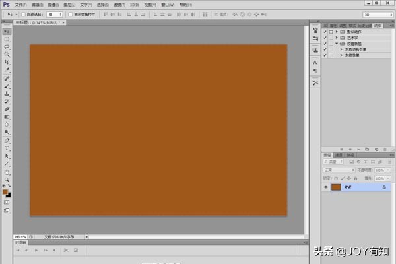Open the layer fill slider arrow
This screenshot has height=264, width=396.
pos(389,178)
